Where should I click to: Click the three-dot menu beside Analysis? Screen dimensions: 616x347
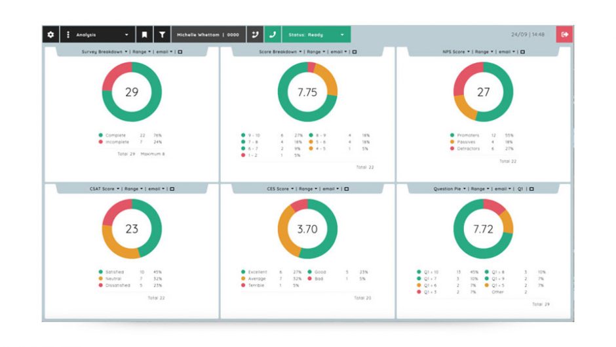coord(68,35)
